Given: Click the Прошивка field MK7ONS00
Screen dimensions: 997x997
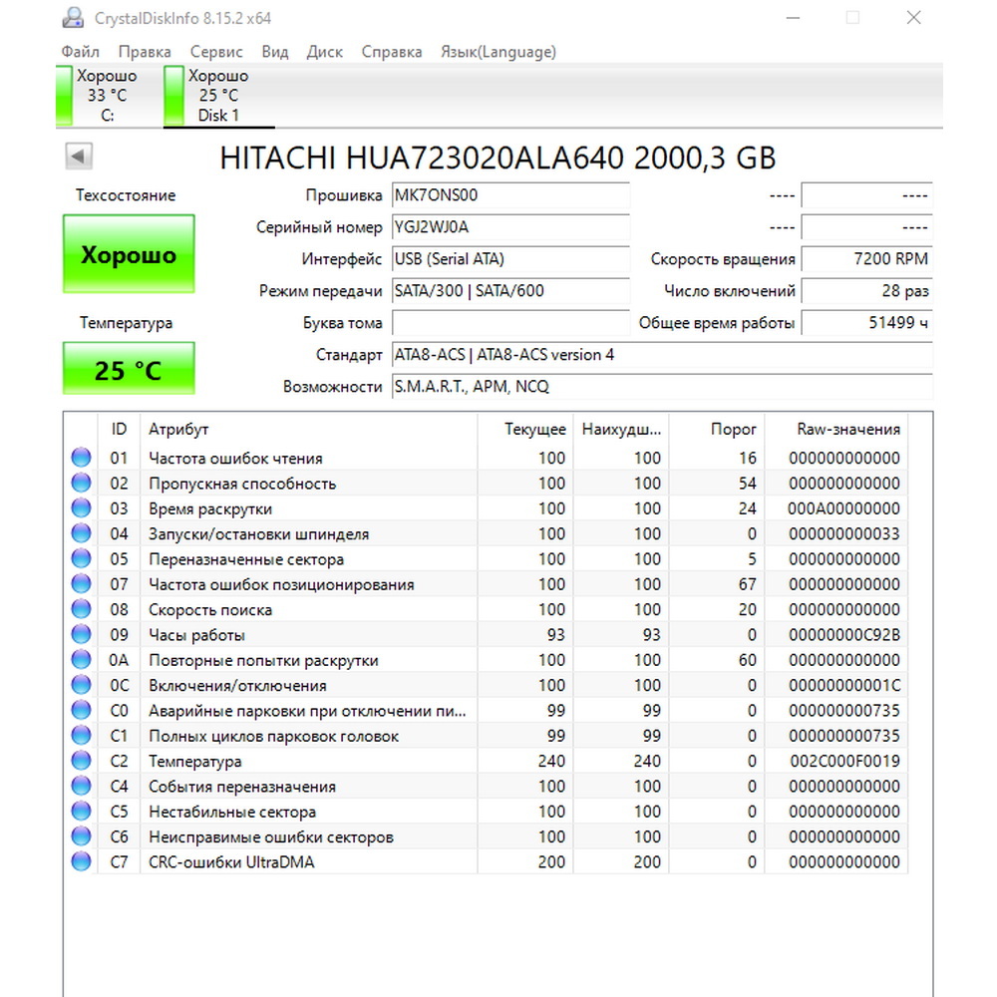Looking at the screenshot, I should click(x=510, y=195).
